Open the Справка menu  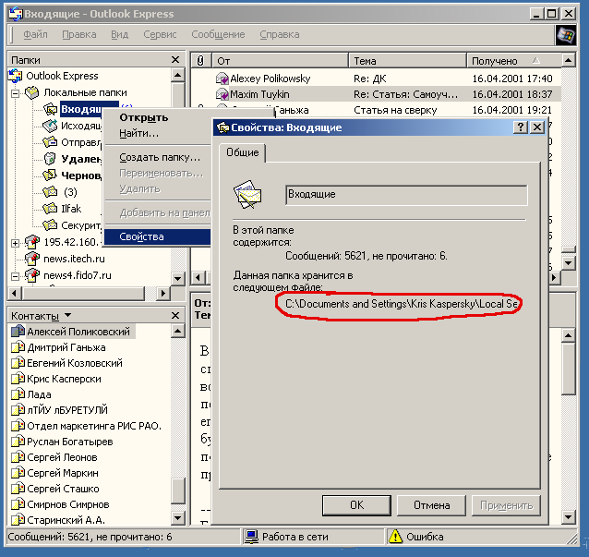[280, 34]
